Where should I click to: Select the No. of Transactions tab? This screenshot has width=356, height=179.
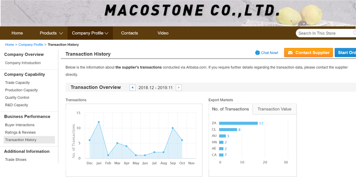(x=230, y=109)
